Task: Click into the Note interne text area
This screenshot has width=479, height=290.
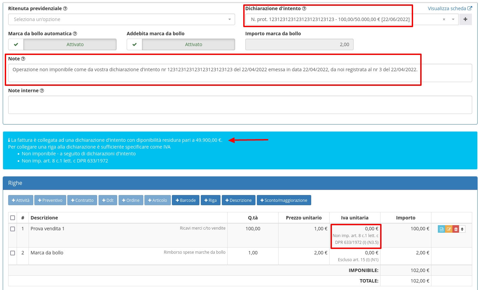Action: (240, 105)
